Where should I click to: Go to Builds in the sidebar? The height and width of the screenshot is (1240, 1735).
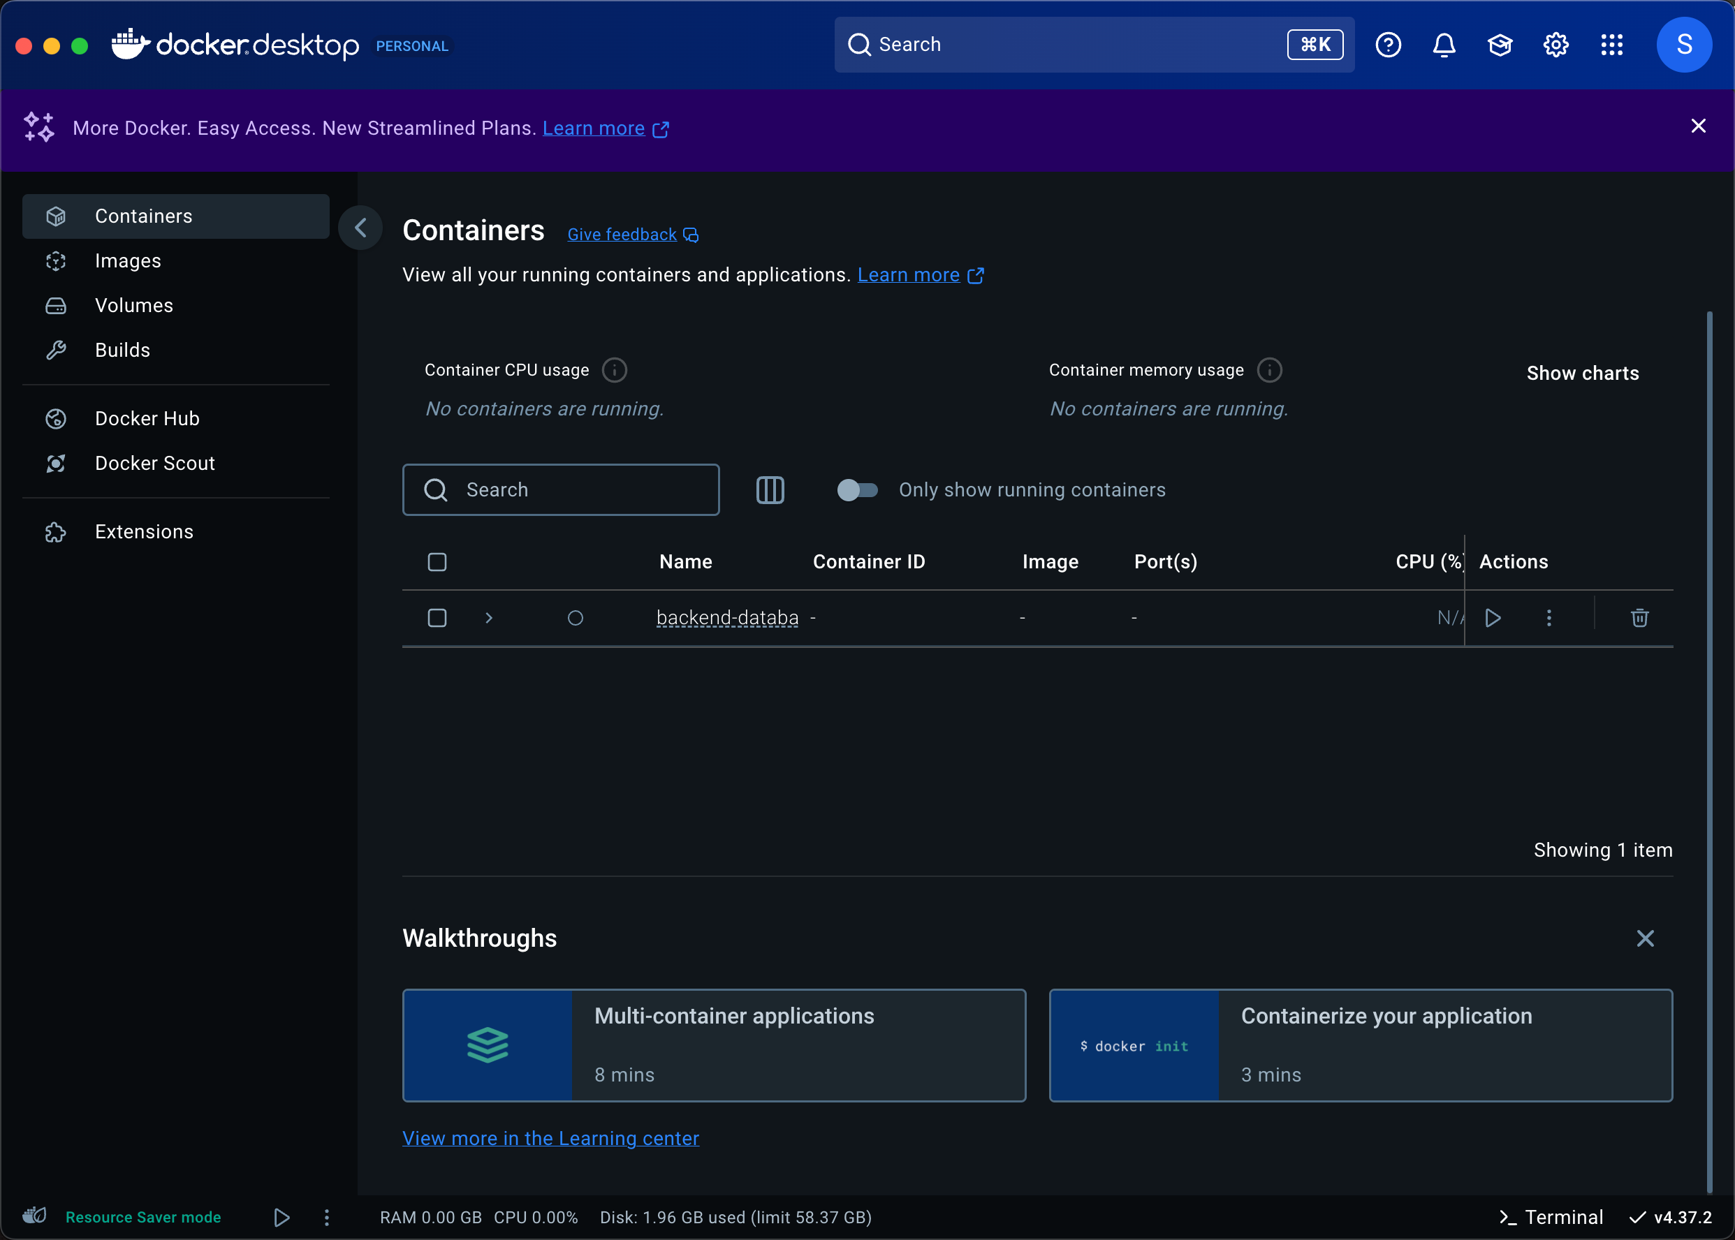coord(175,350)
